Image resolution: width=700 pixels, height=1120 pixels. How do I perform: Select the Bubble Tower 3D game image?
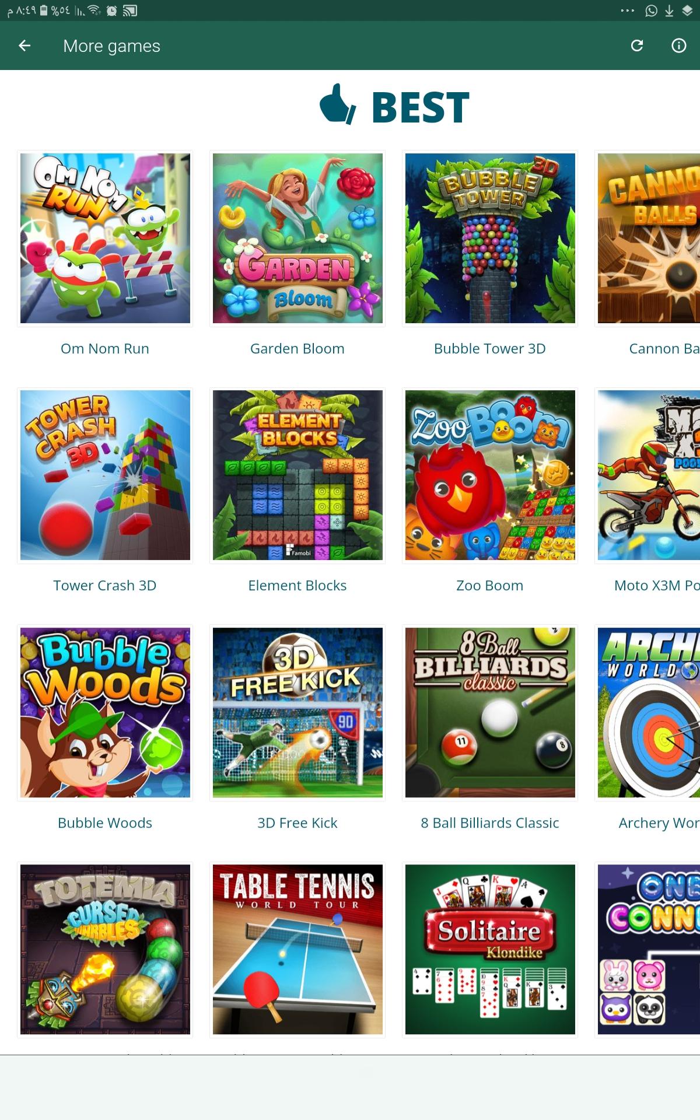(490, 238)
